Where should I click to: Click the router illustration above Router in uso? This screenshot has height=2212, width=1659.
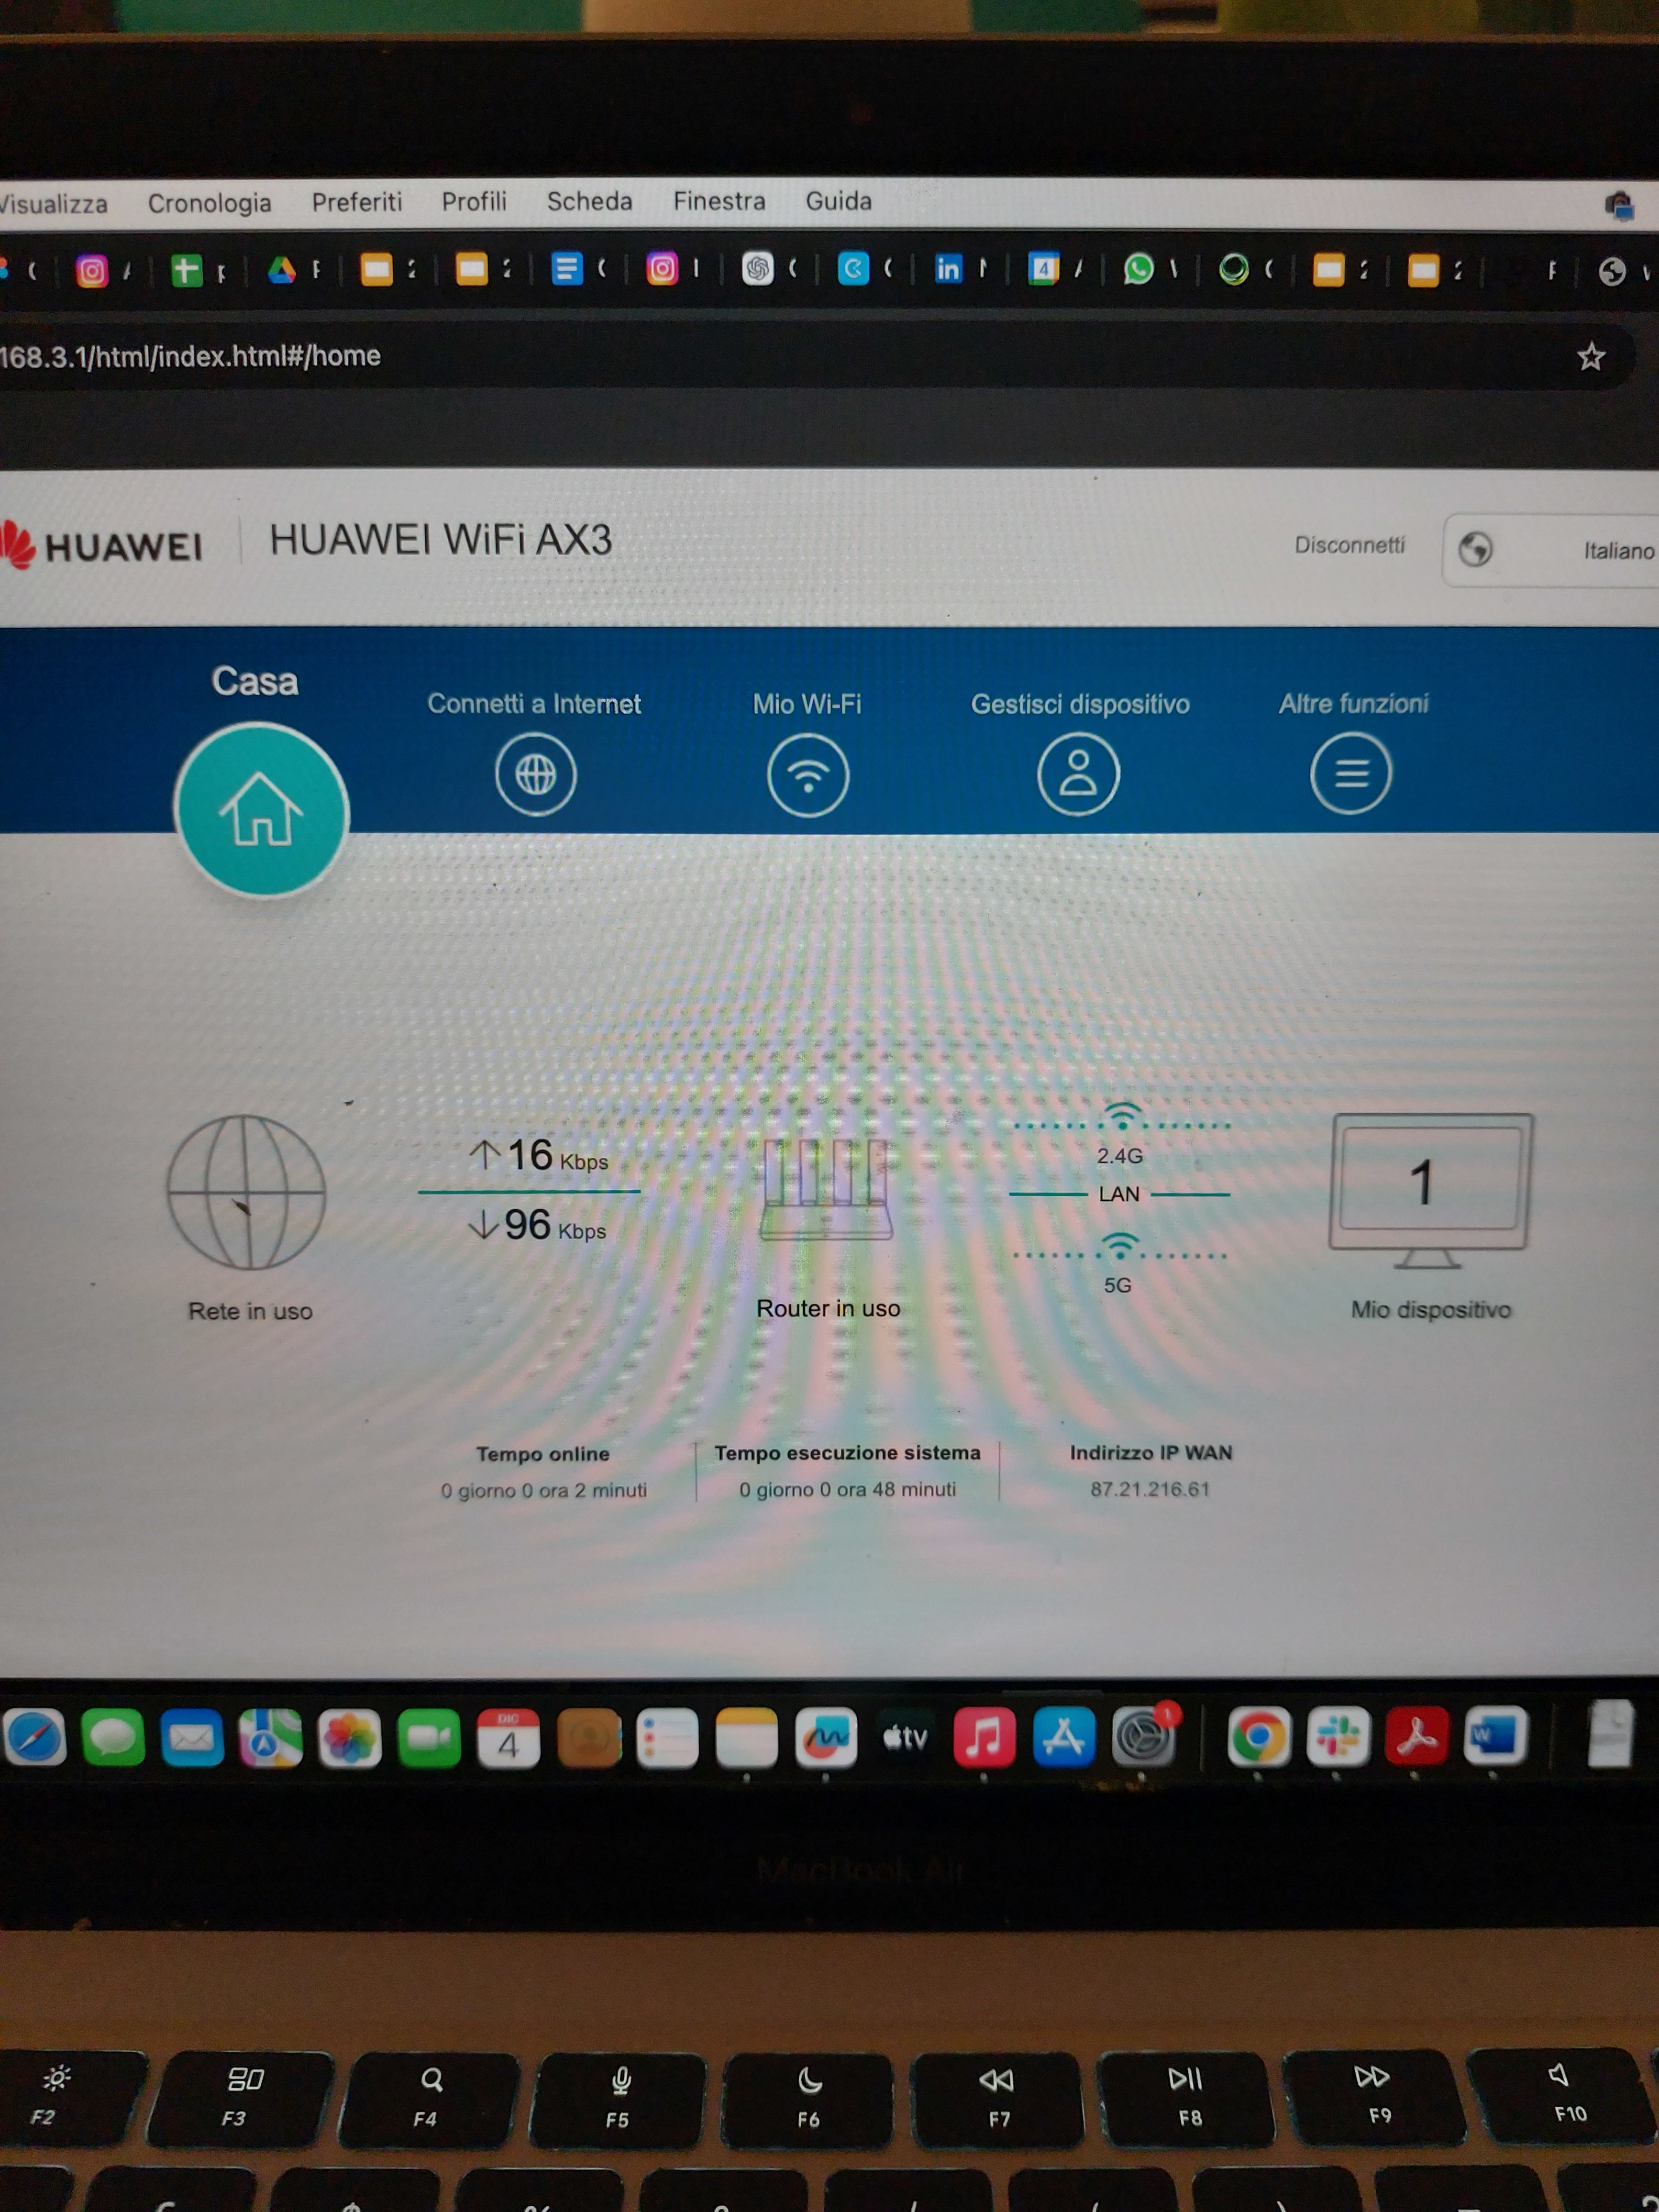pos(826,1189)
